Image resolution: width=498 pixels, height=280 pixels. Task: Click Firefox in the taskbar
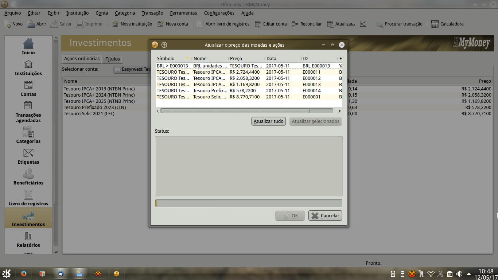coord(24,274)
